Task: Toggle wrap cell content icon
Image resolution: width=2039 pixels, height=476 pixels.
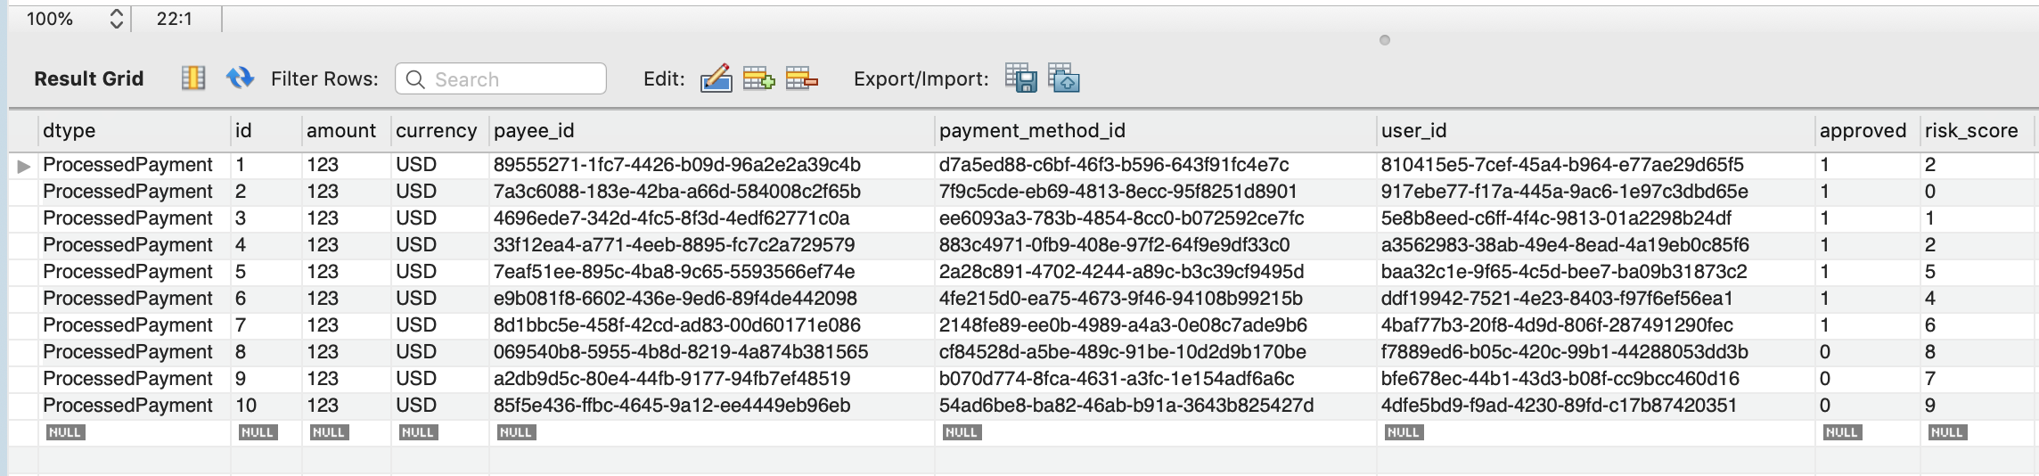Action: point(193,78)
